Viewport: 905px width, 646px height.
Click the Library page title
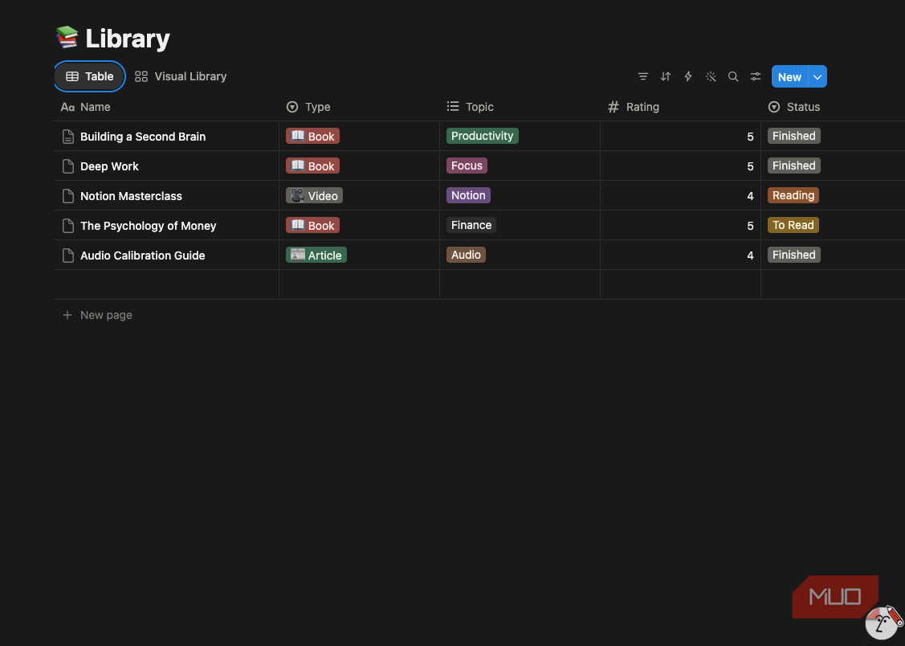click(x=128, y=39)
